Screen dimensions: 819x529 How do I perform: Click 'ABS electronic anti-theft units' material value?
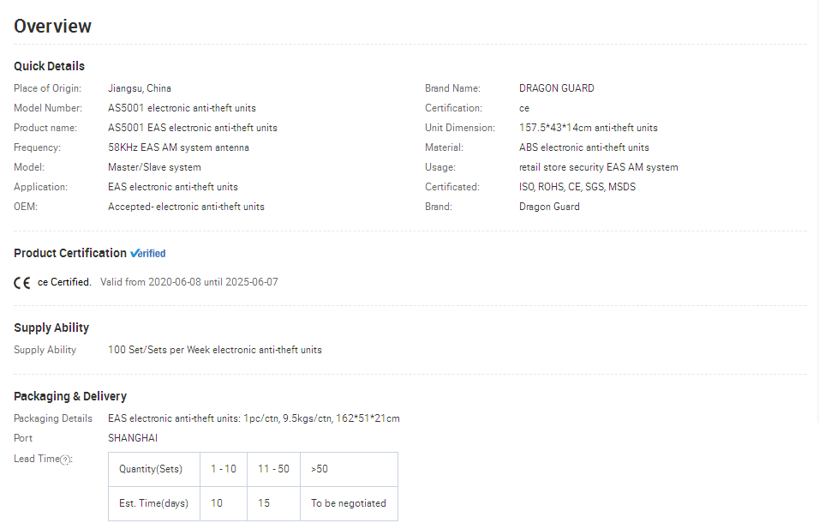click(x=584, y=147)
